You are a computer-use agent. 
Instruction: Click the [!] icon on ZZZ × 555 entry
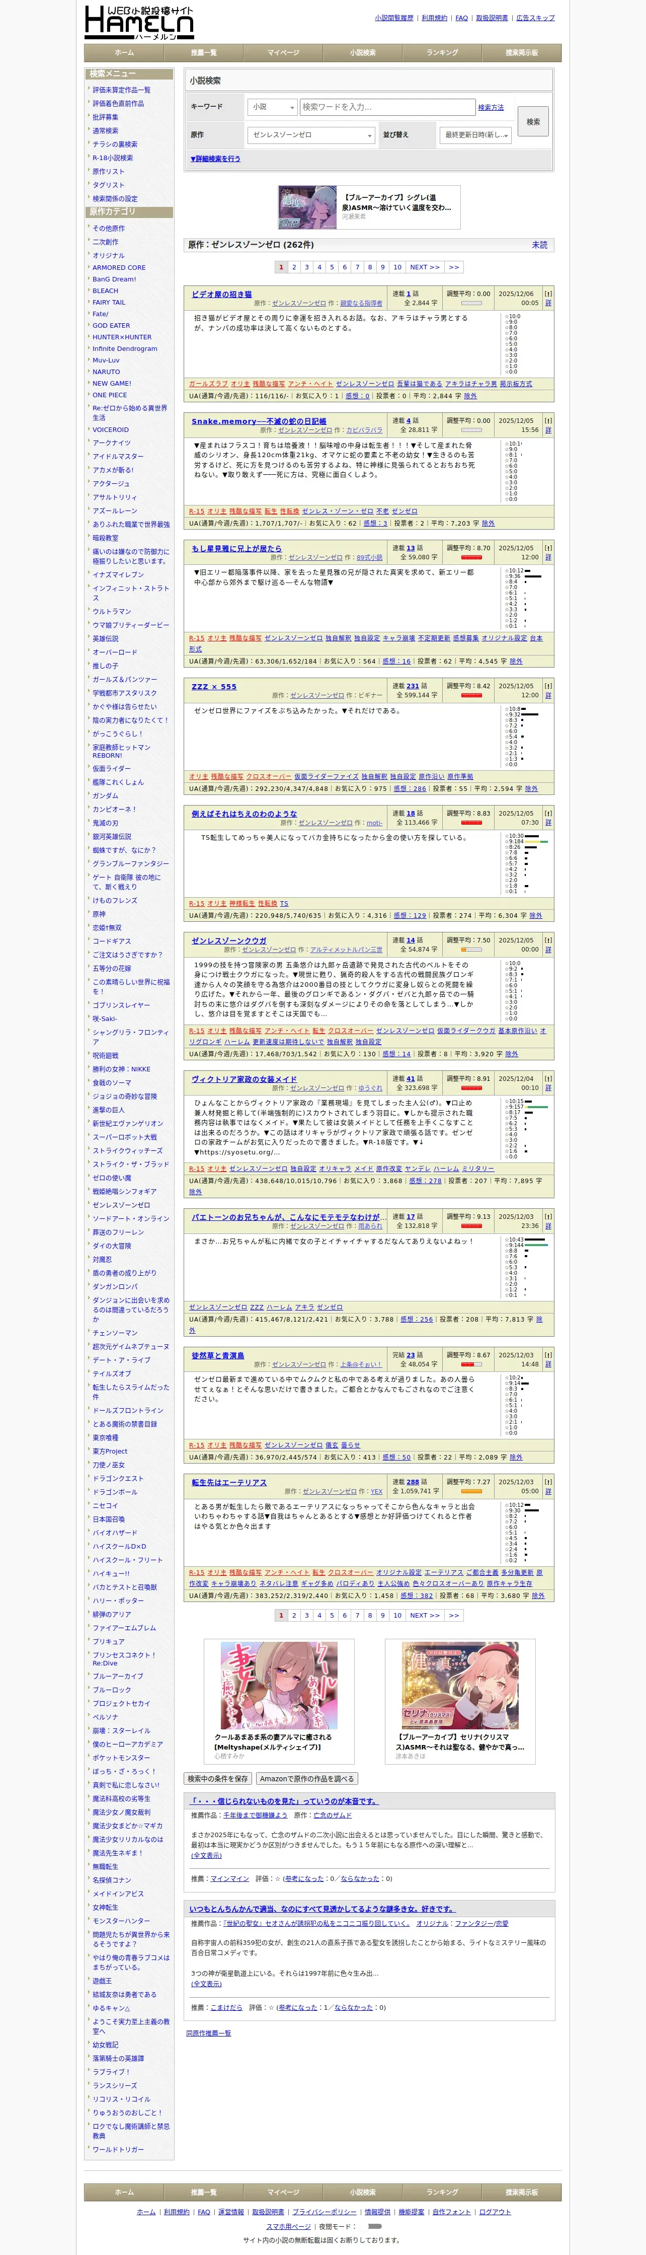(x=548, y=686)
